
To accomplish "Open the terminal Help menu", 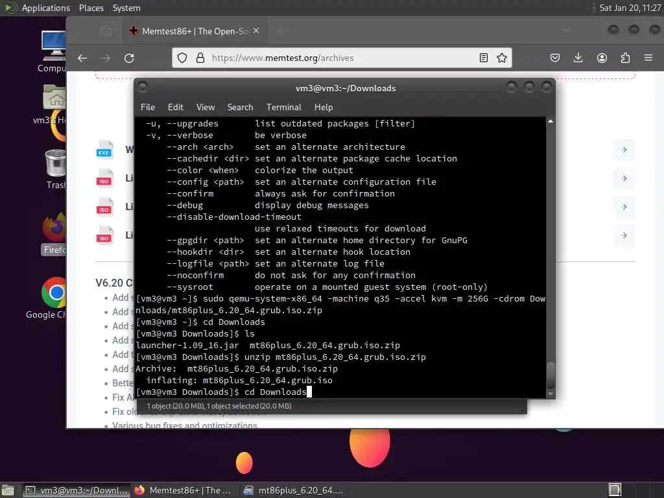I will coord(324,107).
